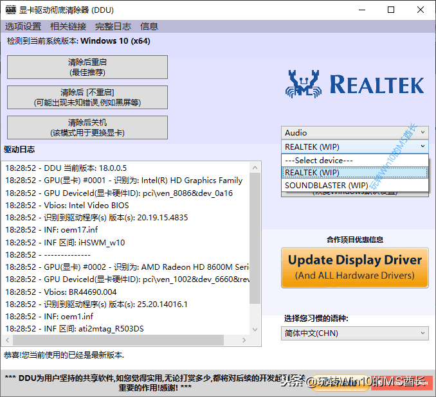Screen dimensions: 436x397
Task: Click the 检测到当前系统版本 Windows 10 (x64) text
Action: click(78, 41)
